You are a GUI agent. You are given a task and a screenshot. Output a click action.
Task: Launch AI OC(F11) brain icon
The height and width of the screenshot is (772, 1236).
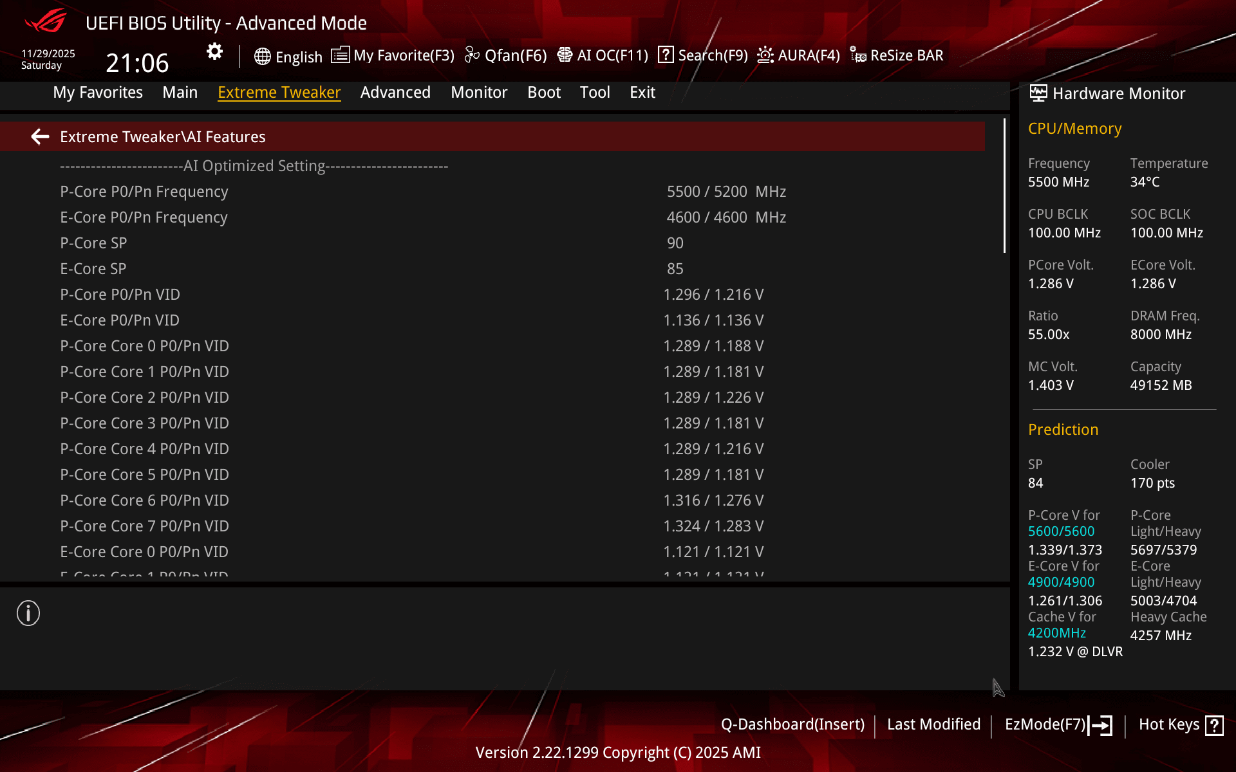tap(565, 55)
